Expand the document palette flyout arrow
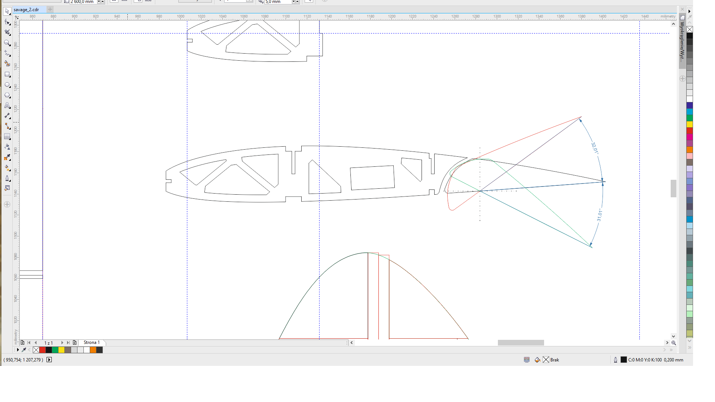The image size is (715, 402). click(18, 350)
